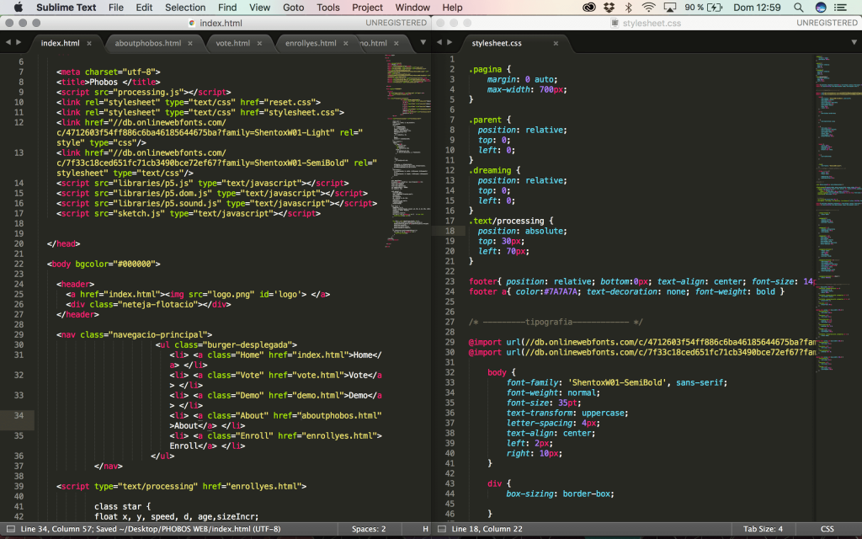Click the document icon beside the stylesheet.css window title
This screenshot has height=539, width=862.
tap(615, 23)
